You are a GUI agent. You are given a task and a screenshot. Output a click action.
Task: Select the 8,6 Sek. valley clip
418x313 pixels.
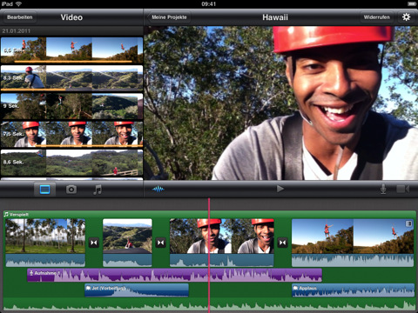(71, 163)
